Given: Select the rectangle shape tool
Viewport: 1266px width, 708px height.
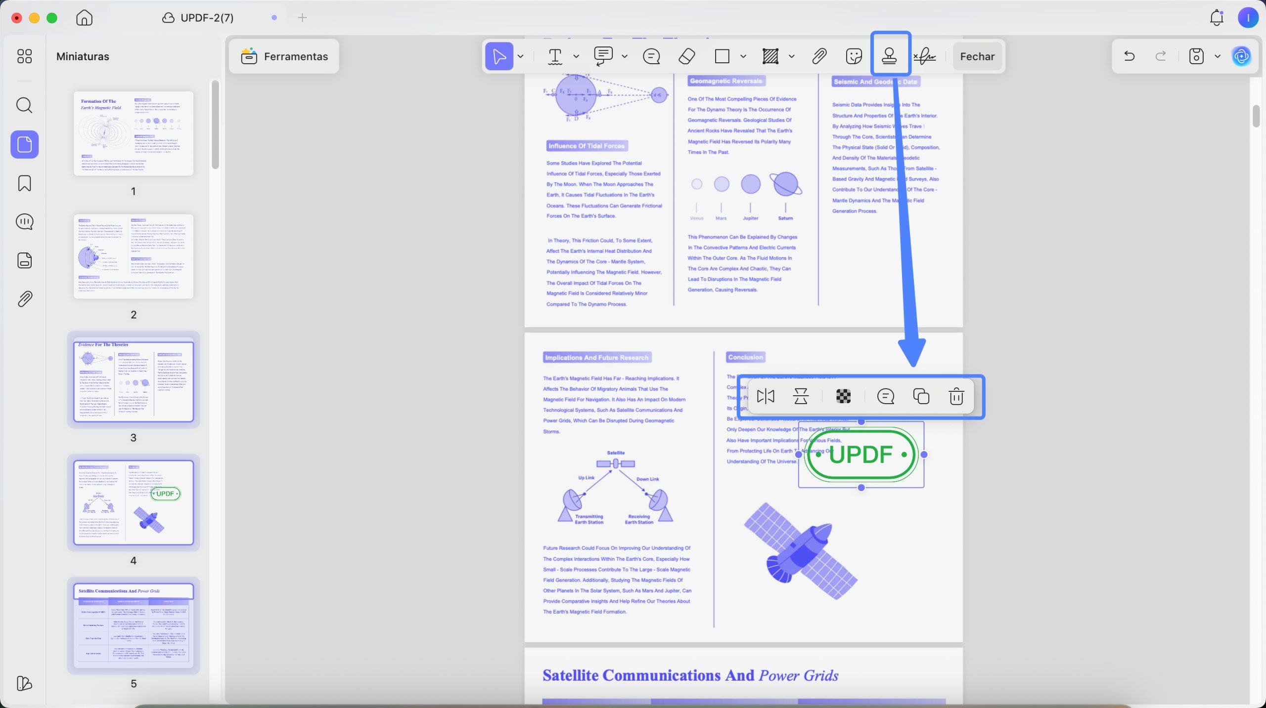Looking at the screenshot, I should (722, 56).
